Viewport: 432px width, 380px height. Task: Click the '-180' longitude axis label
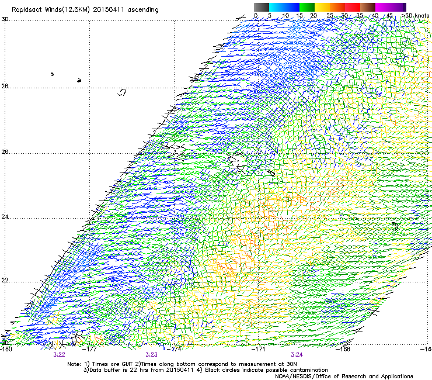click(6, 349)
